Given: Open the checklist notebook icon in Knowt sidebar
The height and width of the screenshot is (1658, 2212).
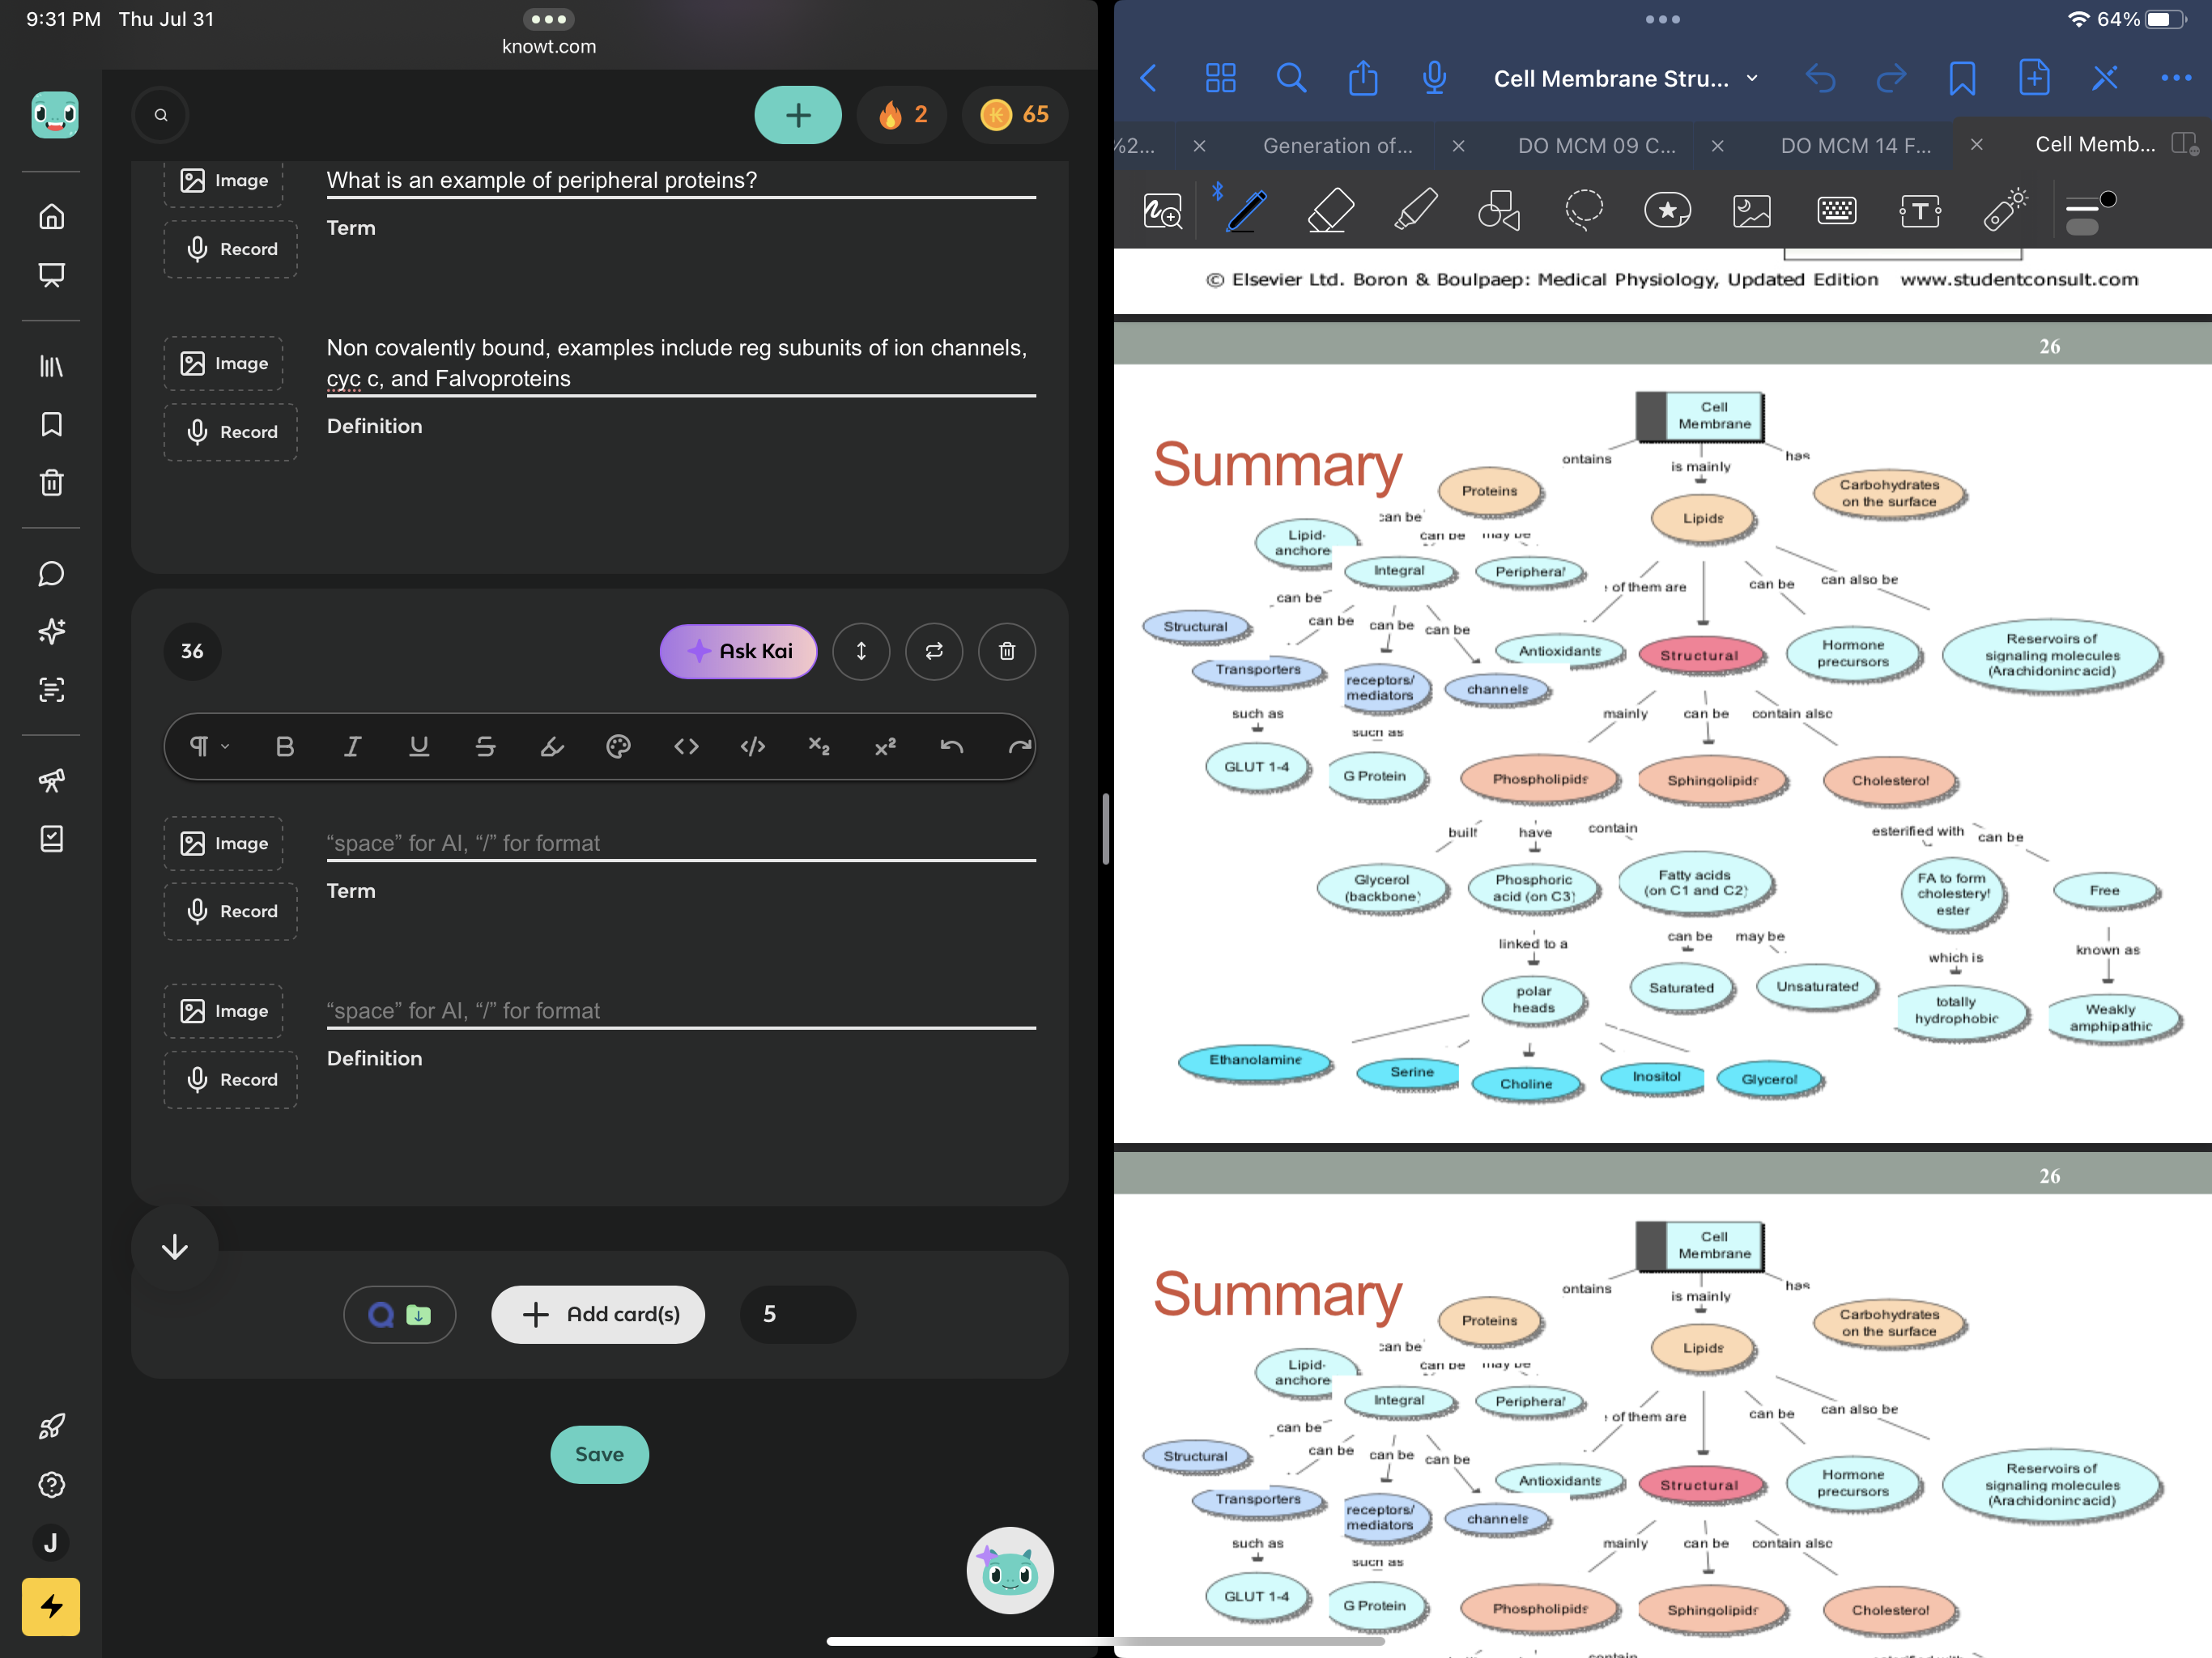Looking at the screenshot, I should click(51, 838).
